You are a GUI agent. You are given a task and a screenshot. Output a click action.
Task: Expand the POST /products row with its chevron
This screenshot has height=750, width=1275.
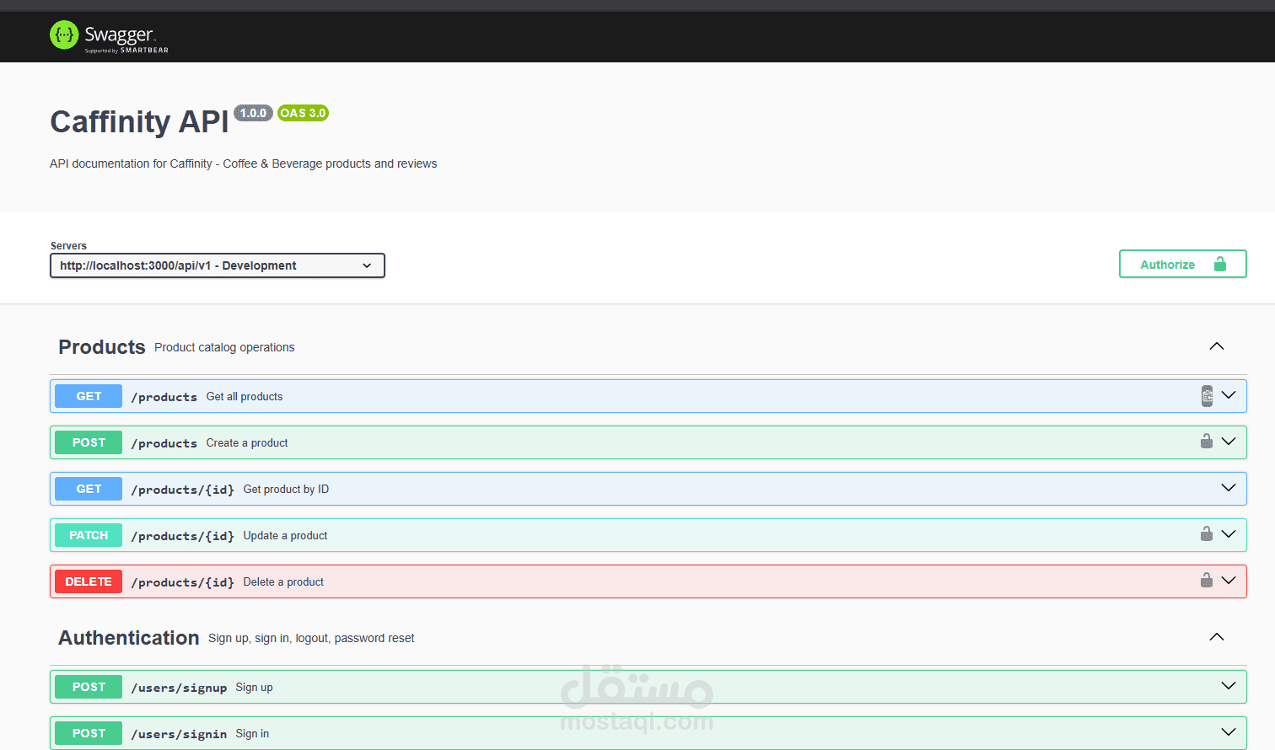(1229, 442)
